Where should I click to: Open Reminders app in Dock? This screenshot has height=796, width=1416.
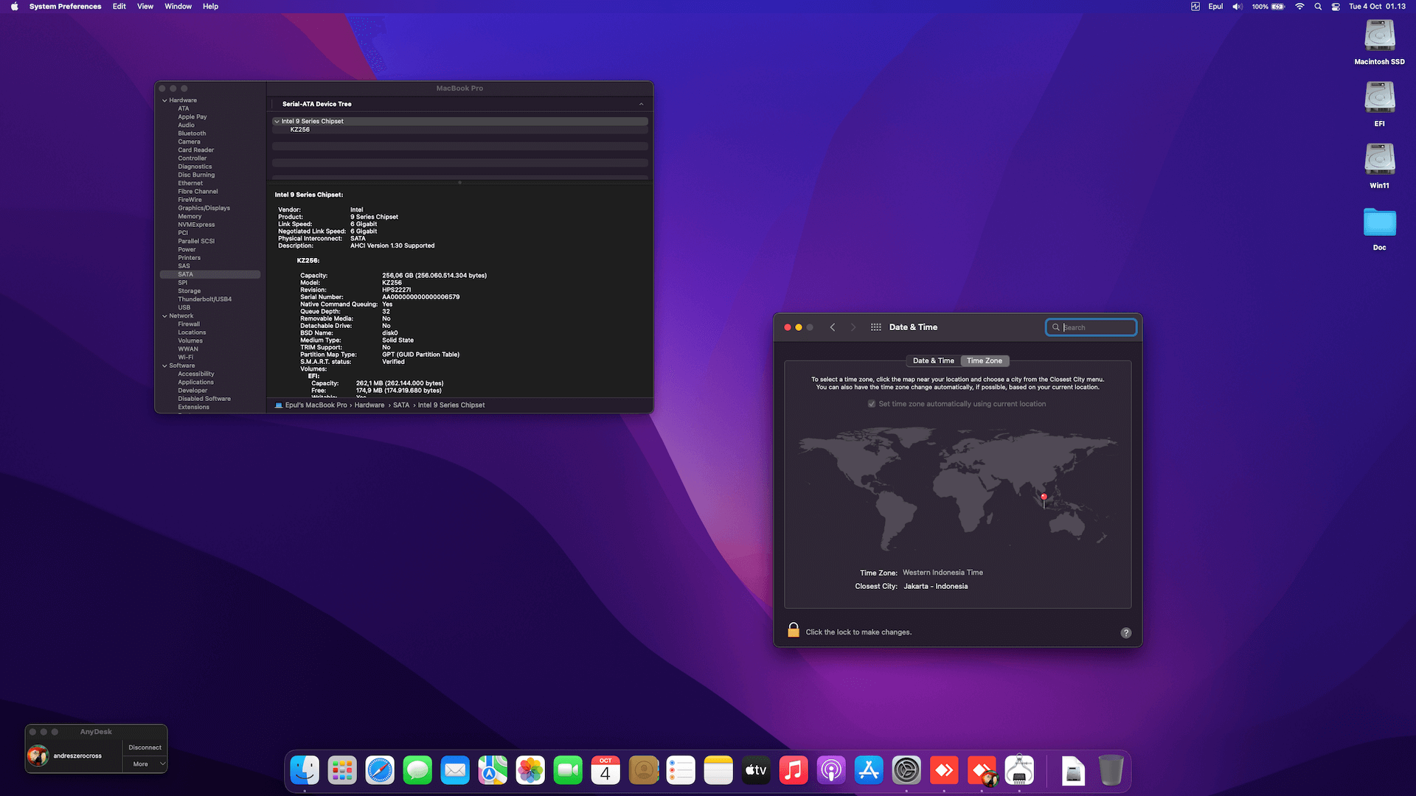[x=681, y=770]
